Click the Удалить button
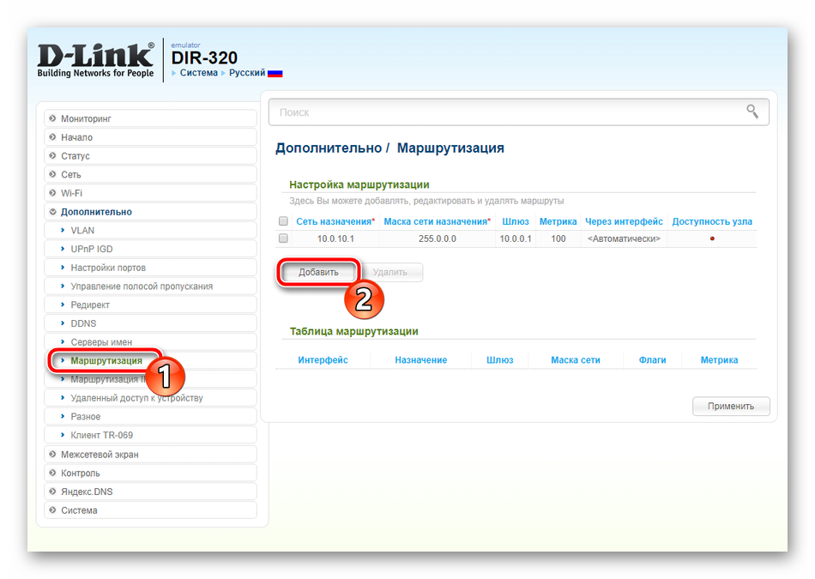 point(390,273)
